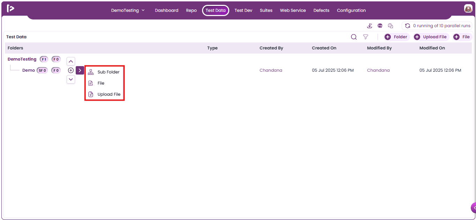Click the search magnifier icon
This screenshot has height=220, width=476.
pos(354,37)
